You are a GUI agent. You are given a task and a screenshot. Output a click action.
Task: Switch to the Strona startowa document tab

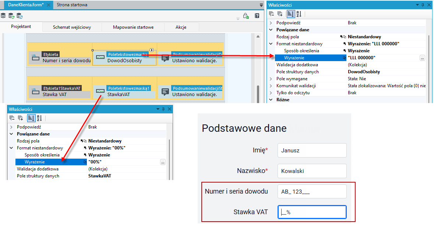tap(72, 5)
